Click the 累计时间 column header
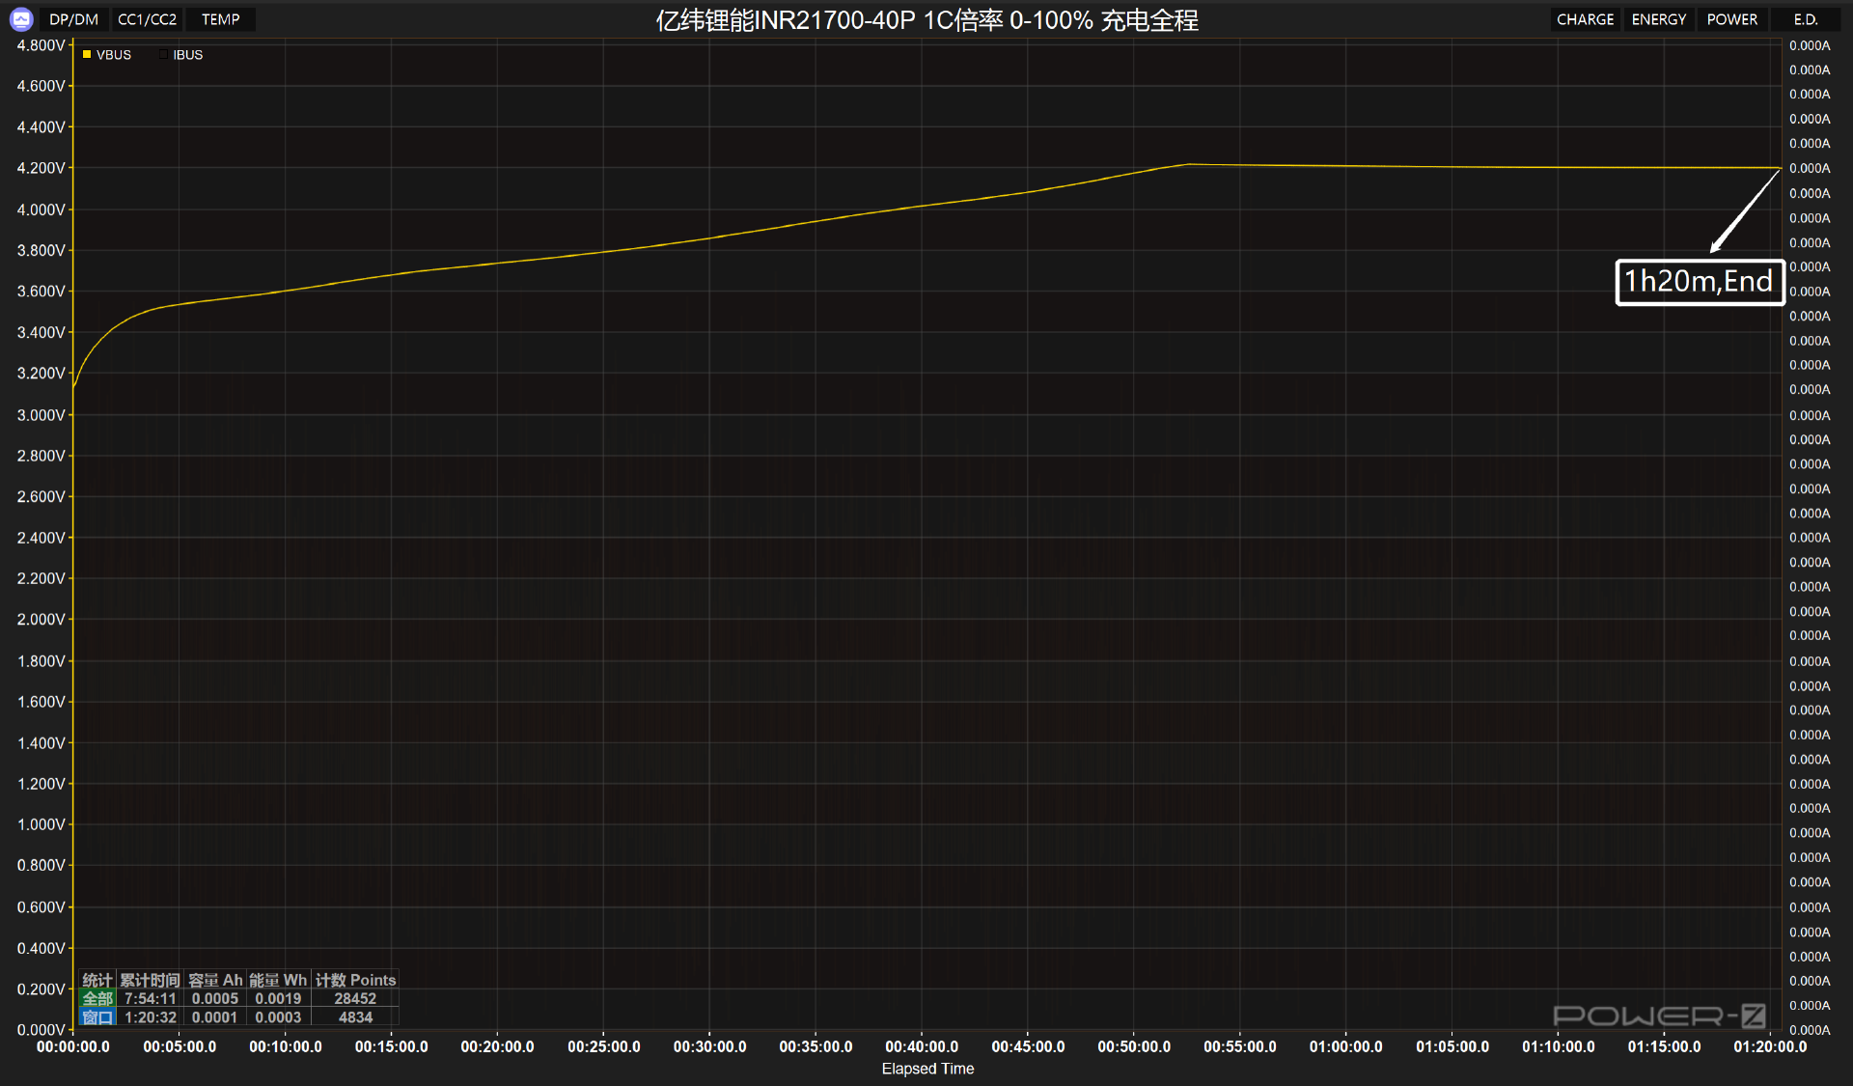This screenshot has height=1086, width=1853. (x=150, y=980)
